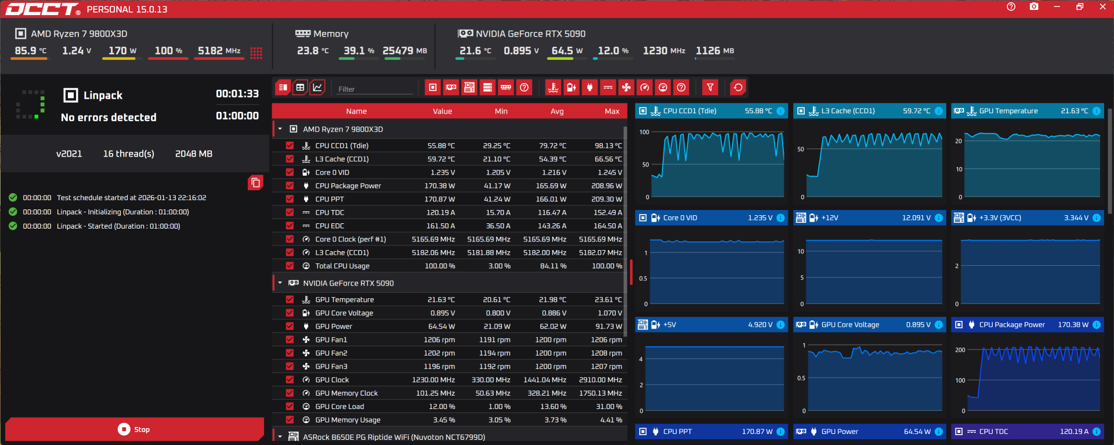Click the temperature sensor filter icon
This screenshot has width=1114, height=445.
(553, 88)
